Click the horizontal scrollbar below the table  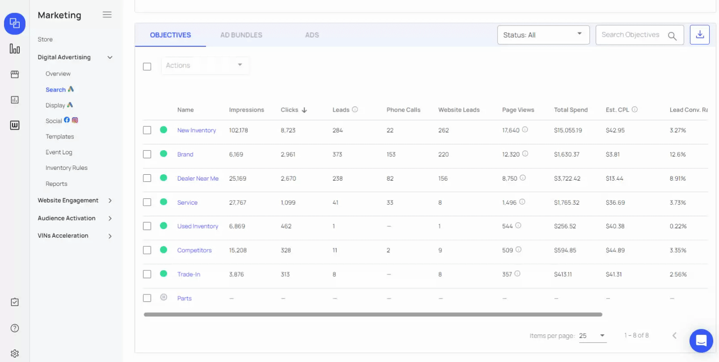click(372, 315)
